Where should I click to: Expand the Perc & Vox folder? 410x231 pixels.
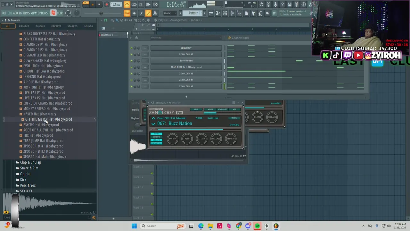tap(28, 185)
